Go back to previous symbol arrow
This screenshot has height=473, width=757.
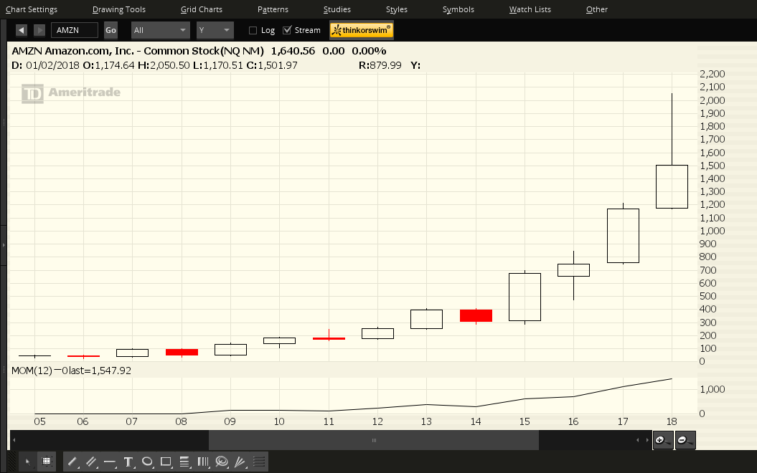coord(22,30)
